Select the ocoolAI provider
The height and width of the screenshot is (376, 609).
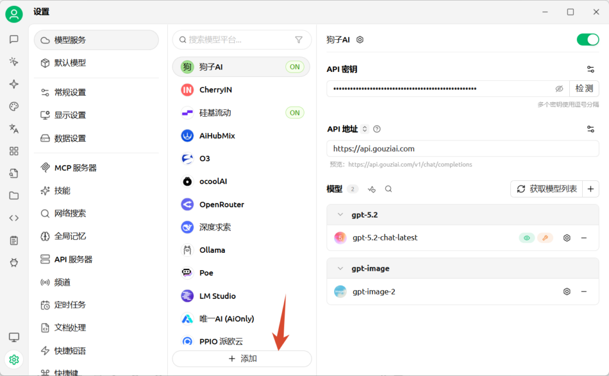tap(241, 181)
